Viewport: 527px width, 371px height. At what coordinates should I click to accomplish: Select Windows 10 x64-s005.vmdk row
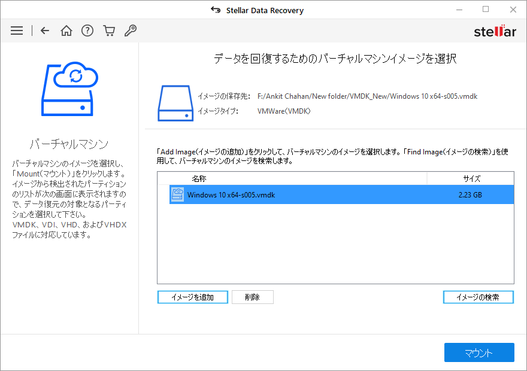341,194
